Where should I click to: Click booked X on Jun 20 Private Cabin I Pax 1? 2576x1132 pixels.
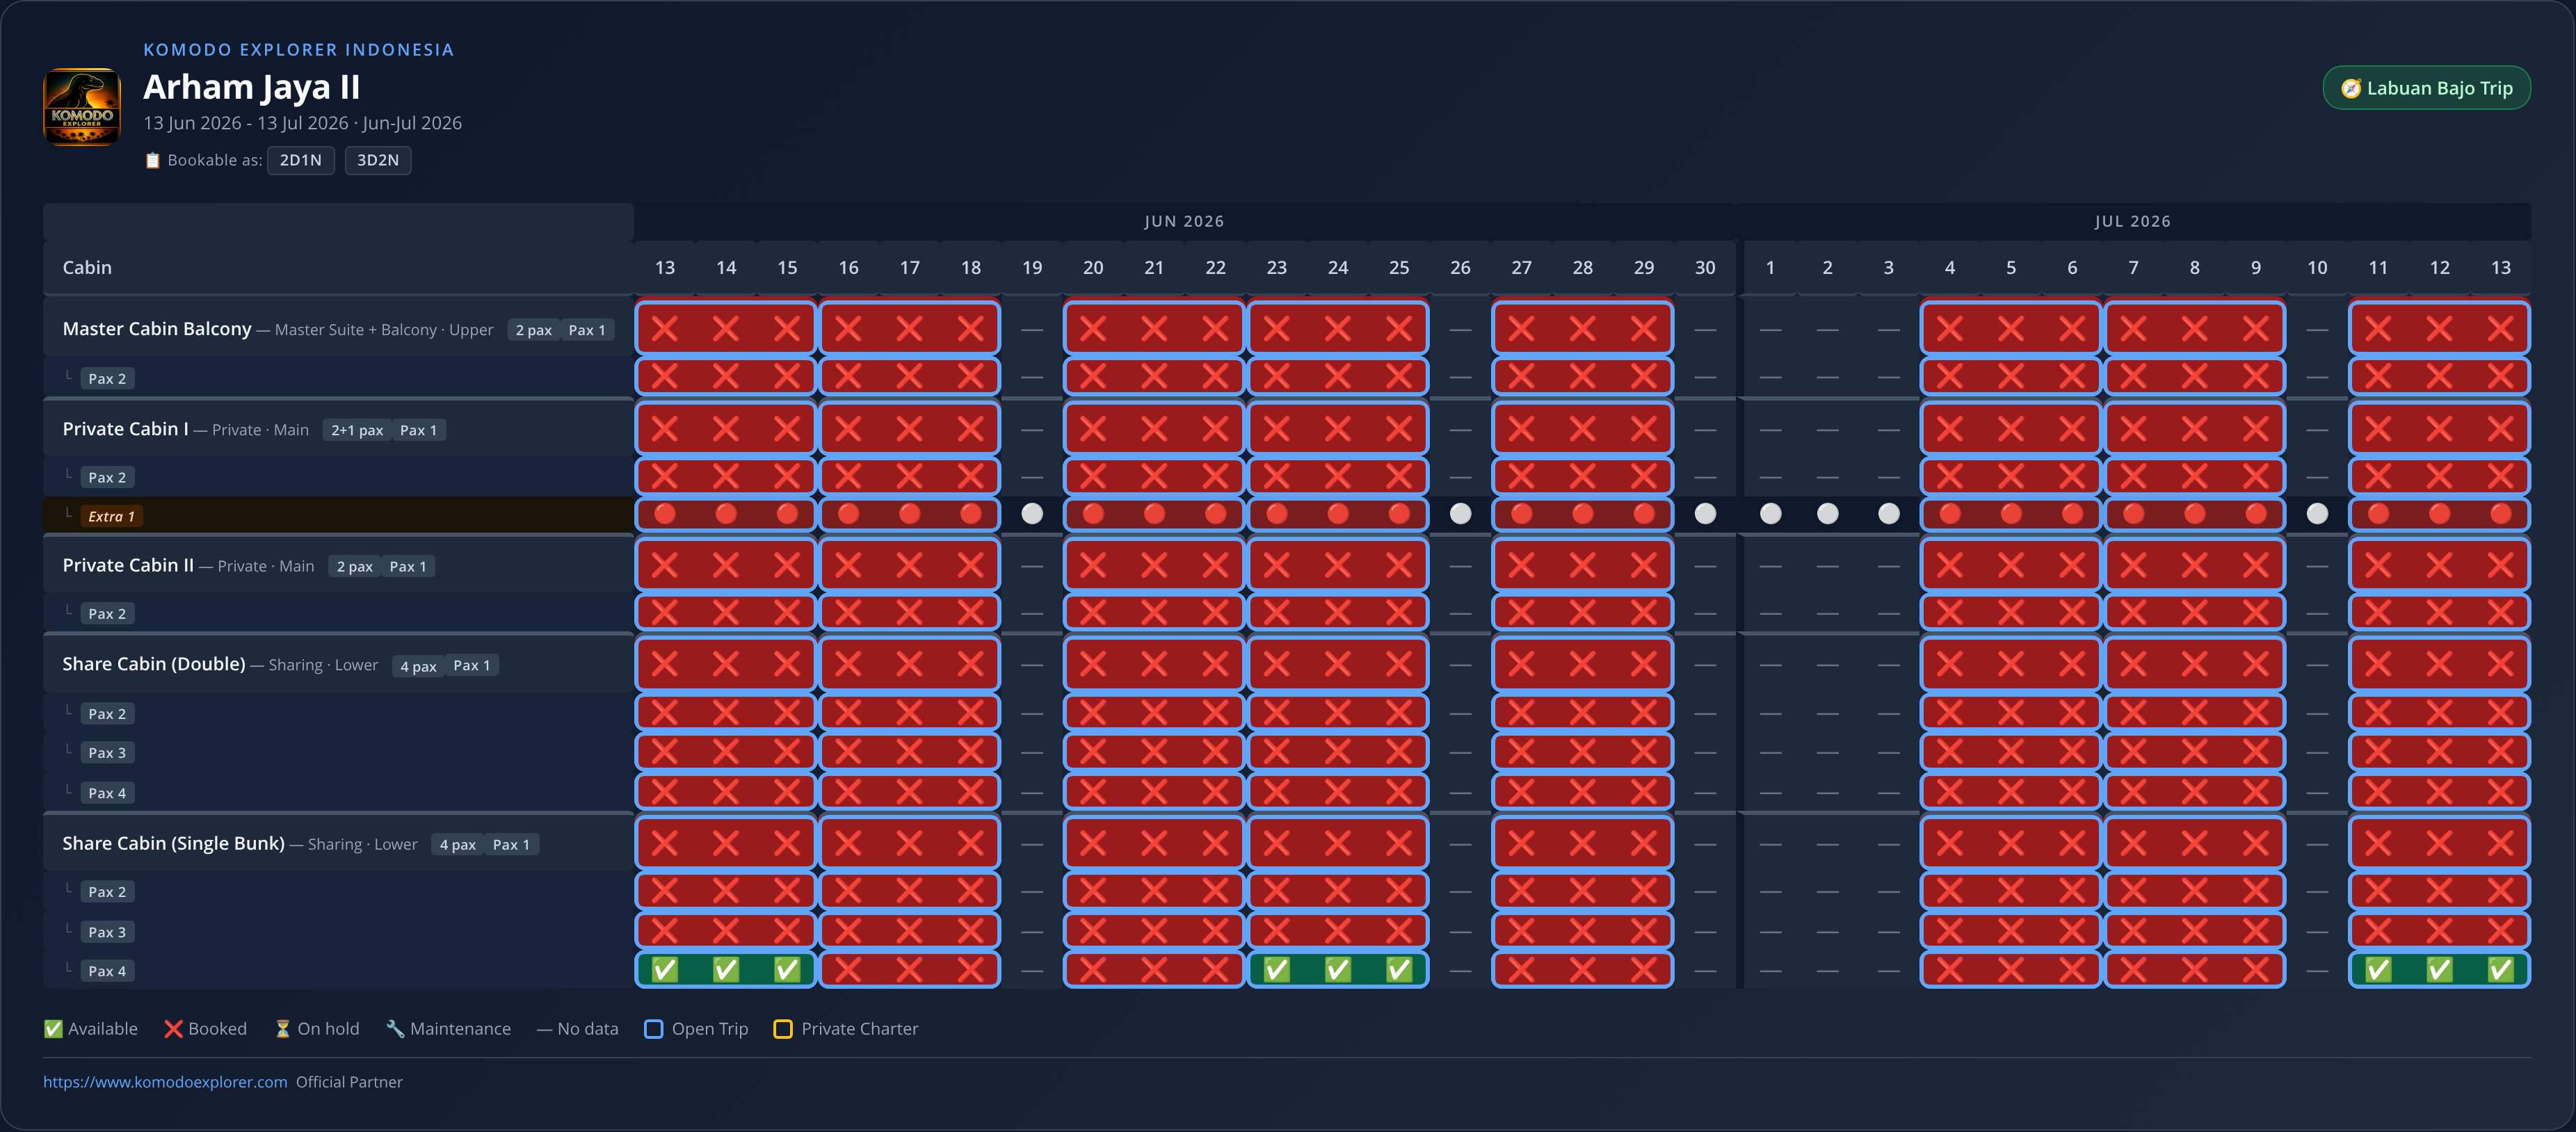click(x=1093, y=429)
